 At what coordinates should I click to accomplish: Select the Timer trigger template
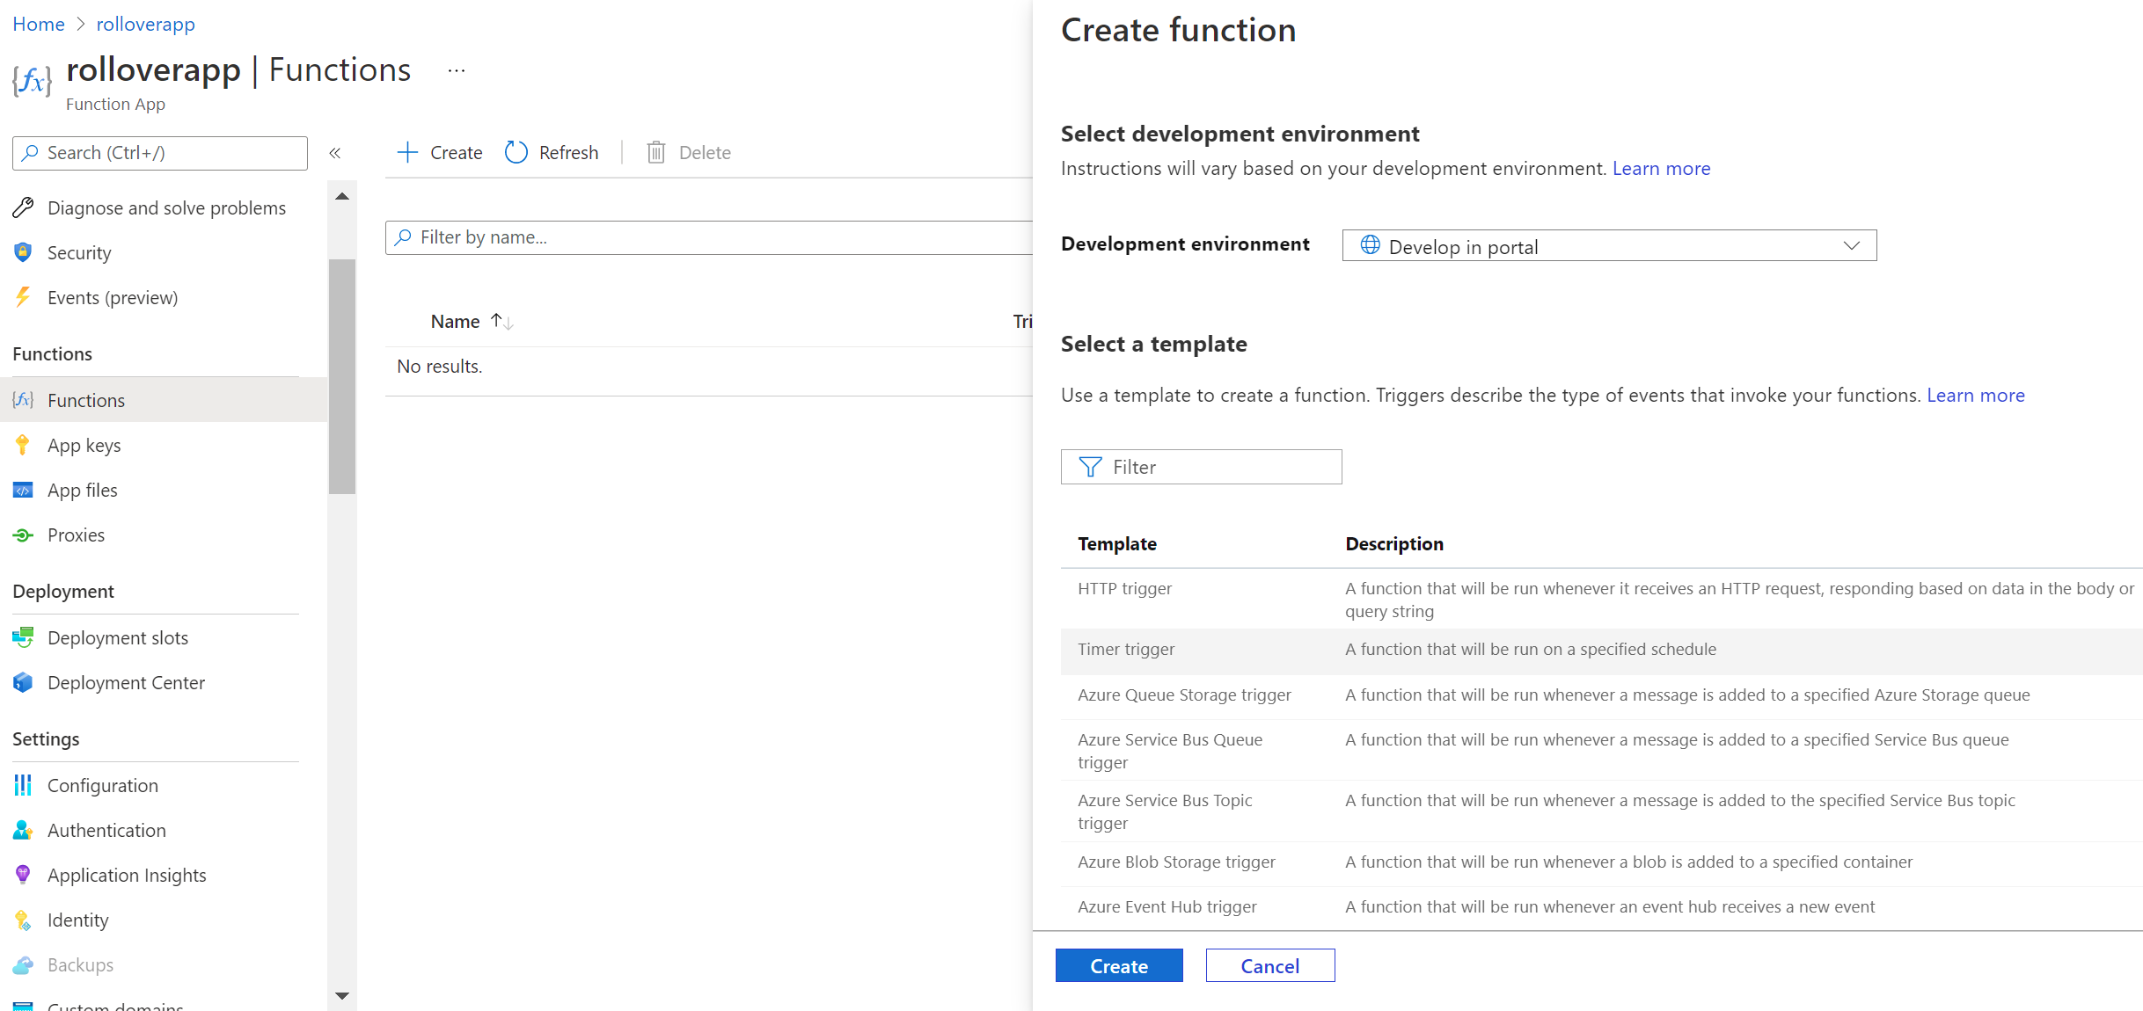pos(1126,650)
